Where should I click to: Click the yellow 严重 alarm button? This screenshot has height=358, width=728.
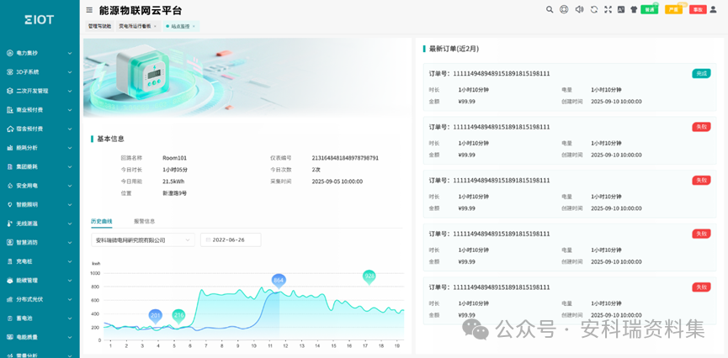point(673,10)
